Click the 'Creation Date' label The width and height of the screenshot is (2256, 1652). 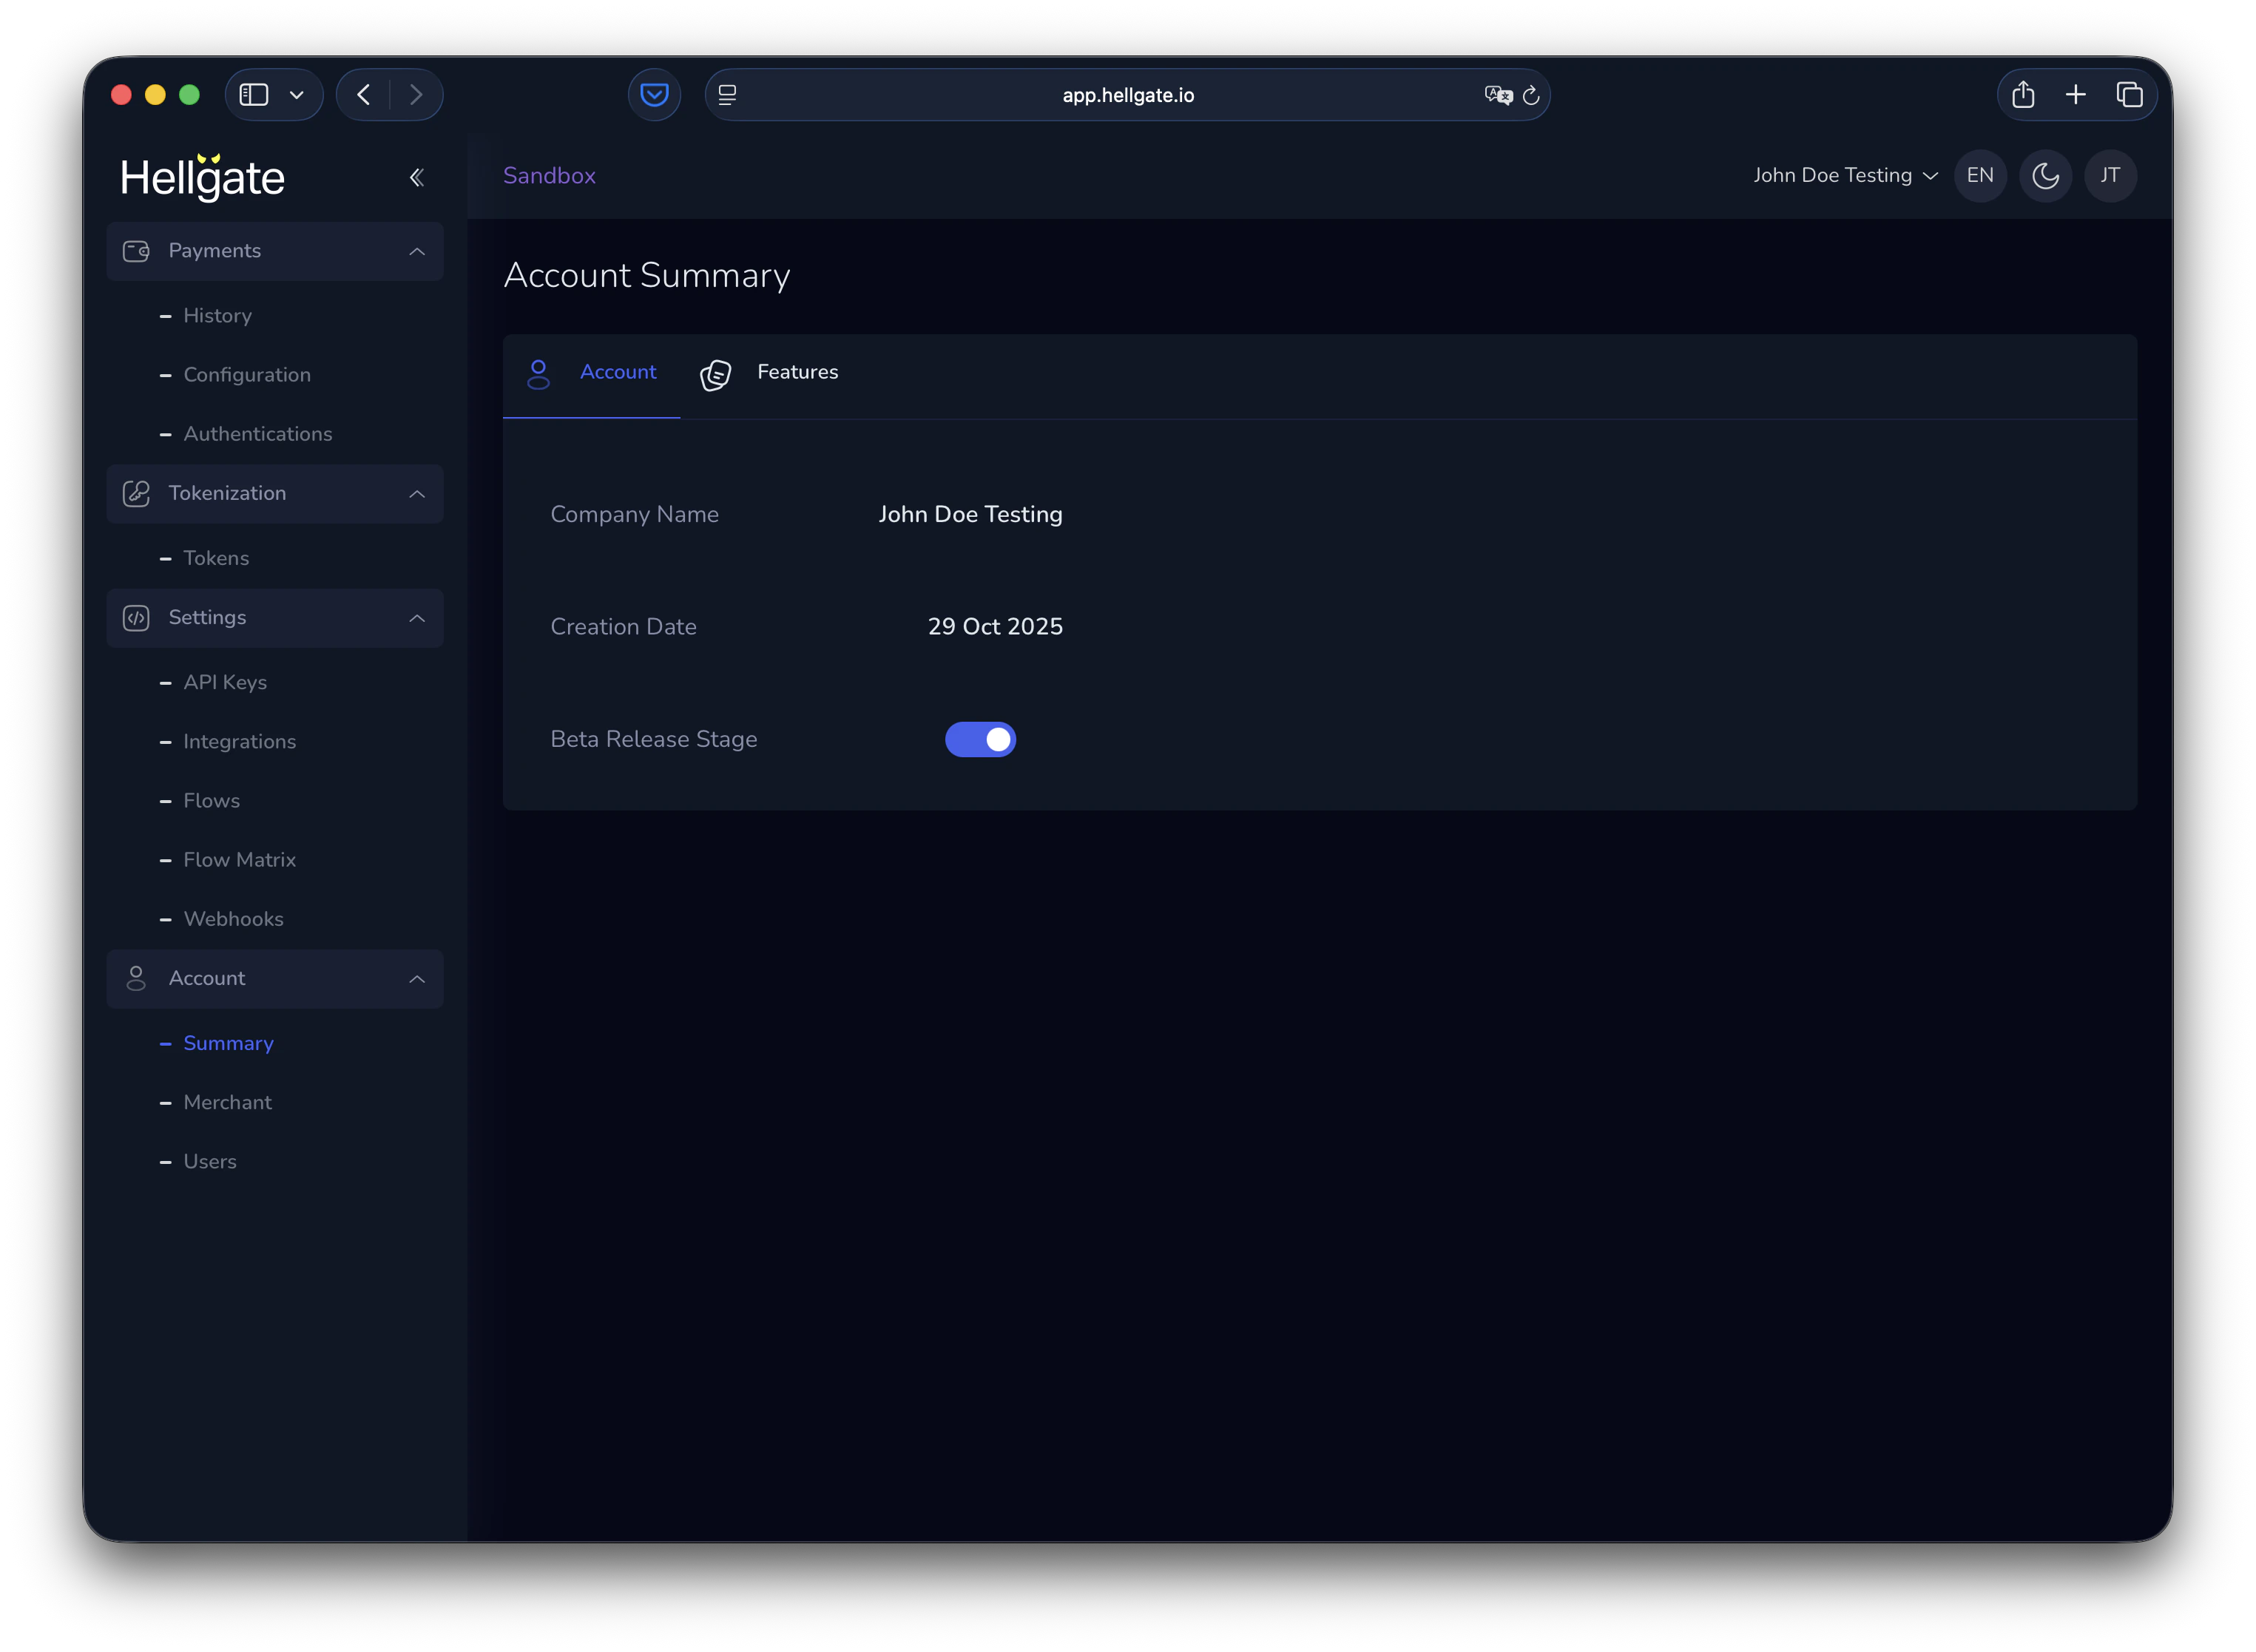click(624, 627)
